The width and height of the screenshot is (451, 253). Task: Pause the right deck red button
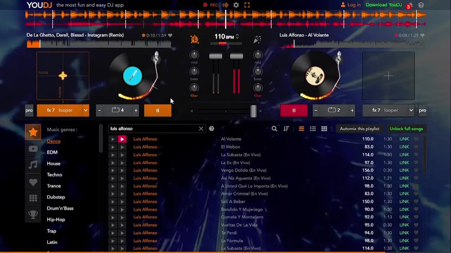click(x=294, y=110)
